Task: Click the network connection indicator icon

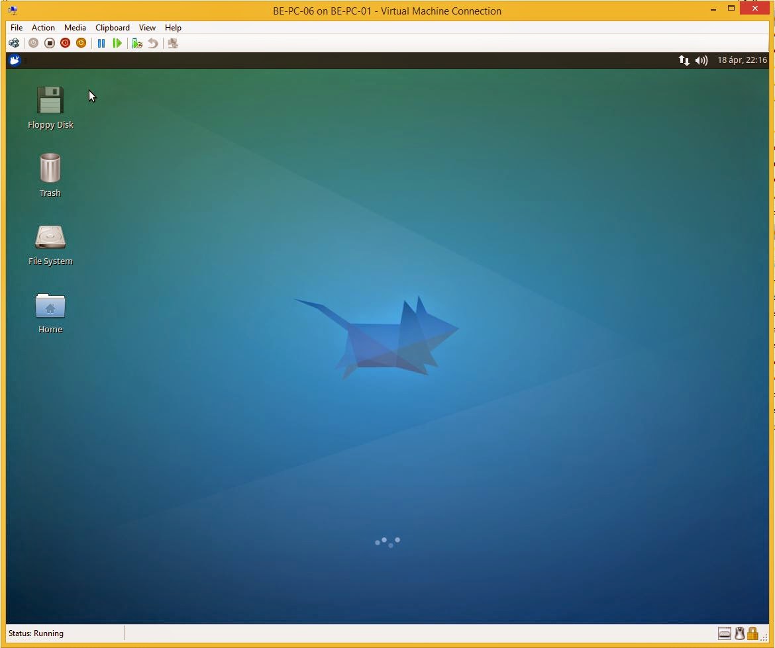Action: 684,60
